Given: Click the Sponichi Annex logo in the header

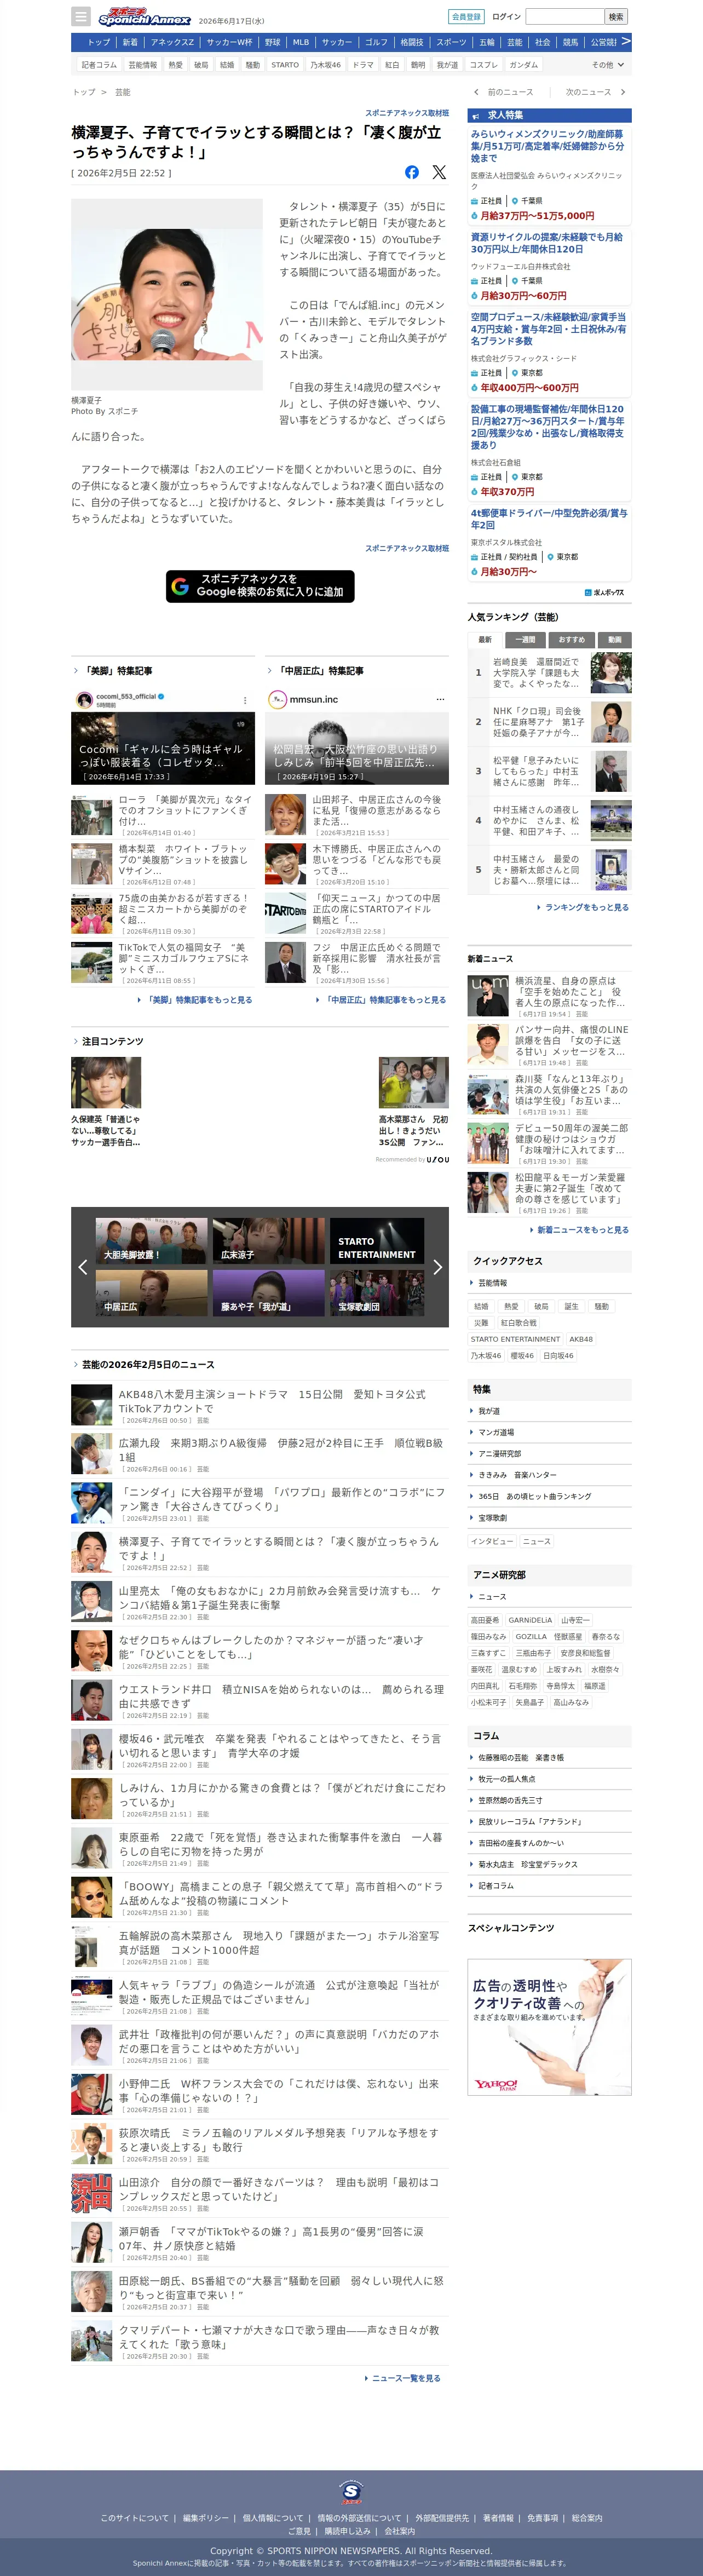Looking at the screenshot, I should (144, 17).
